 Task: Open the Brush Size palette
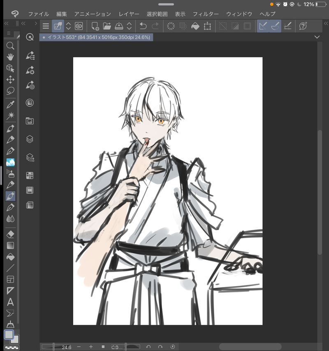pos(30,85)
